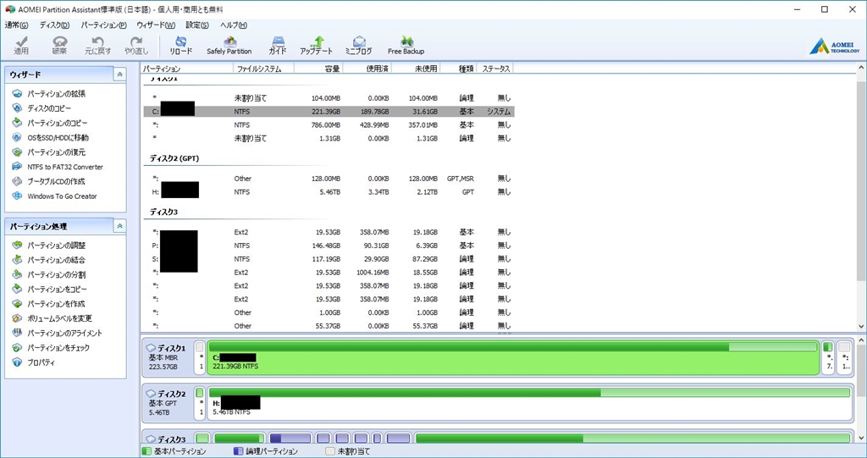Click the 破棄 discard toolbar icon
Viewport: 867px width, 458px height.
[x=59, y=46]
